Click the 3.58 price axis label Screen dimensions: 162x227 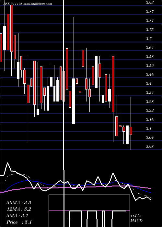coord(150,56)
